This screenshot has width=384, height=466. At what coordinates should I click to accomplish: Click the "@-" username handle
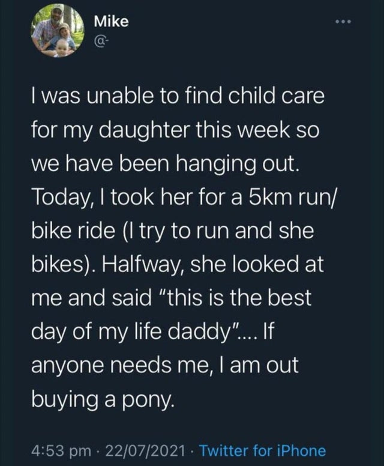(x=98, y=41)
